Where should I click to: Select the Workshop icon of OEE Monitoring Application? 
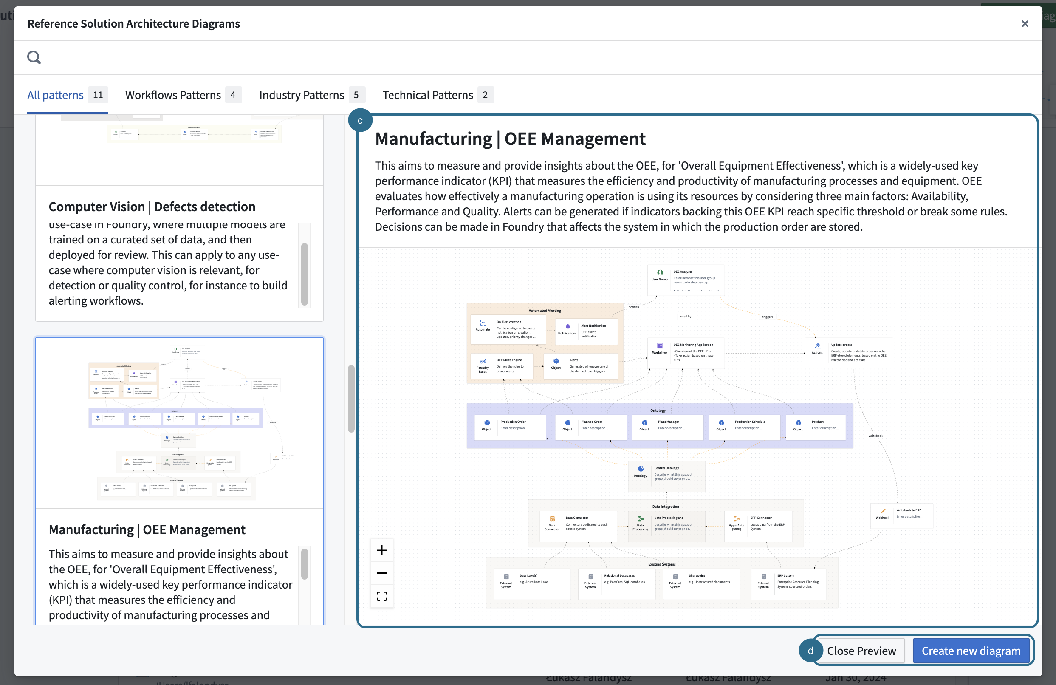tap(660, 346)
